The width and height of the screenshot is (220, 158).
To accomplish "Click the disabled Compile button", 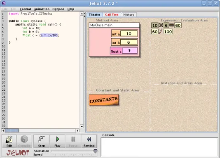I will tap(24, 141).
